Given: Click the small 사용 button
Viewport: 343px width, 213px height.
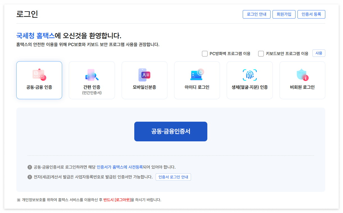Looking at the screenshot, I should (319, 53).
